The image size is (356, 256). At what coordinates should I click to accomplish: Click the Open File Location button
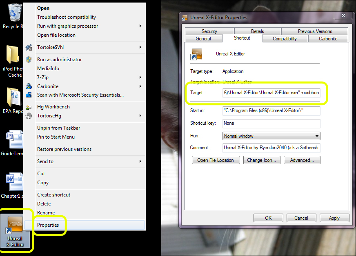point(216,160)
